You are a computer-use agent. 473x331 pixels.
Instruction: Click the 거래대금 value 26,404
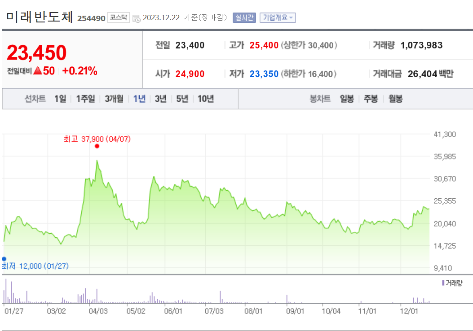point(422,74)
